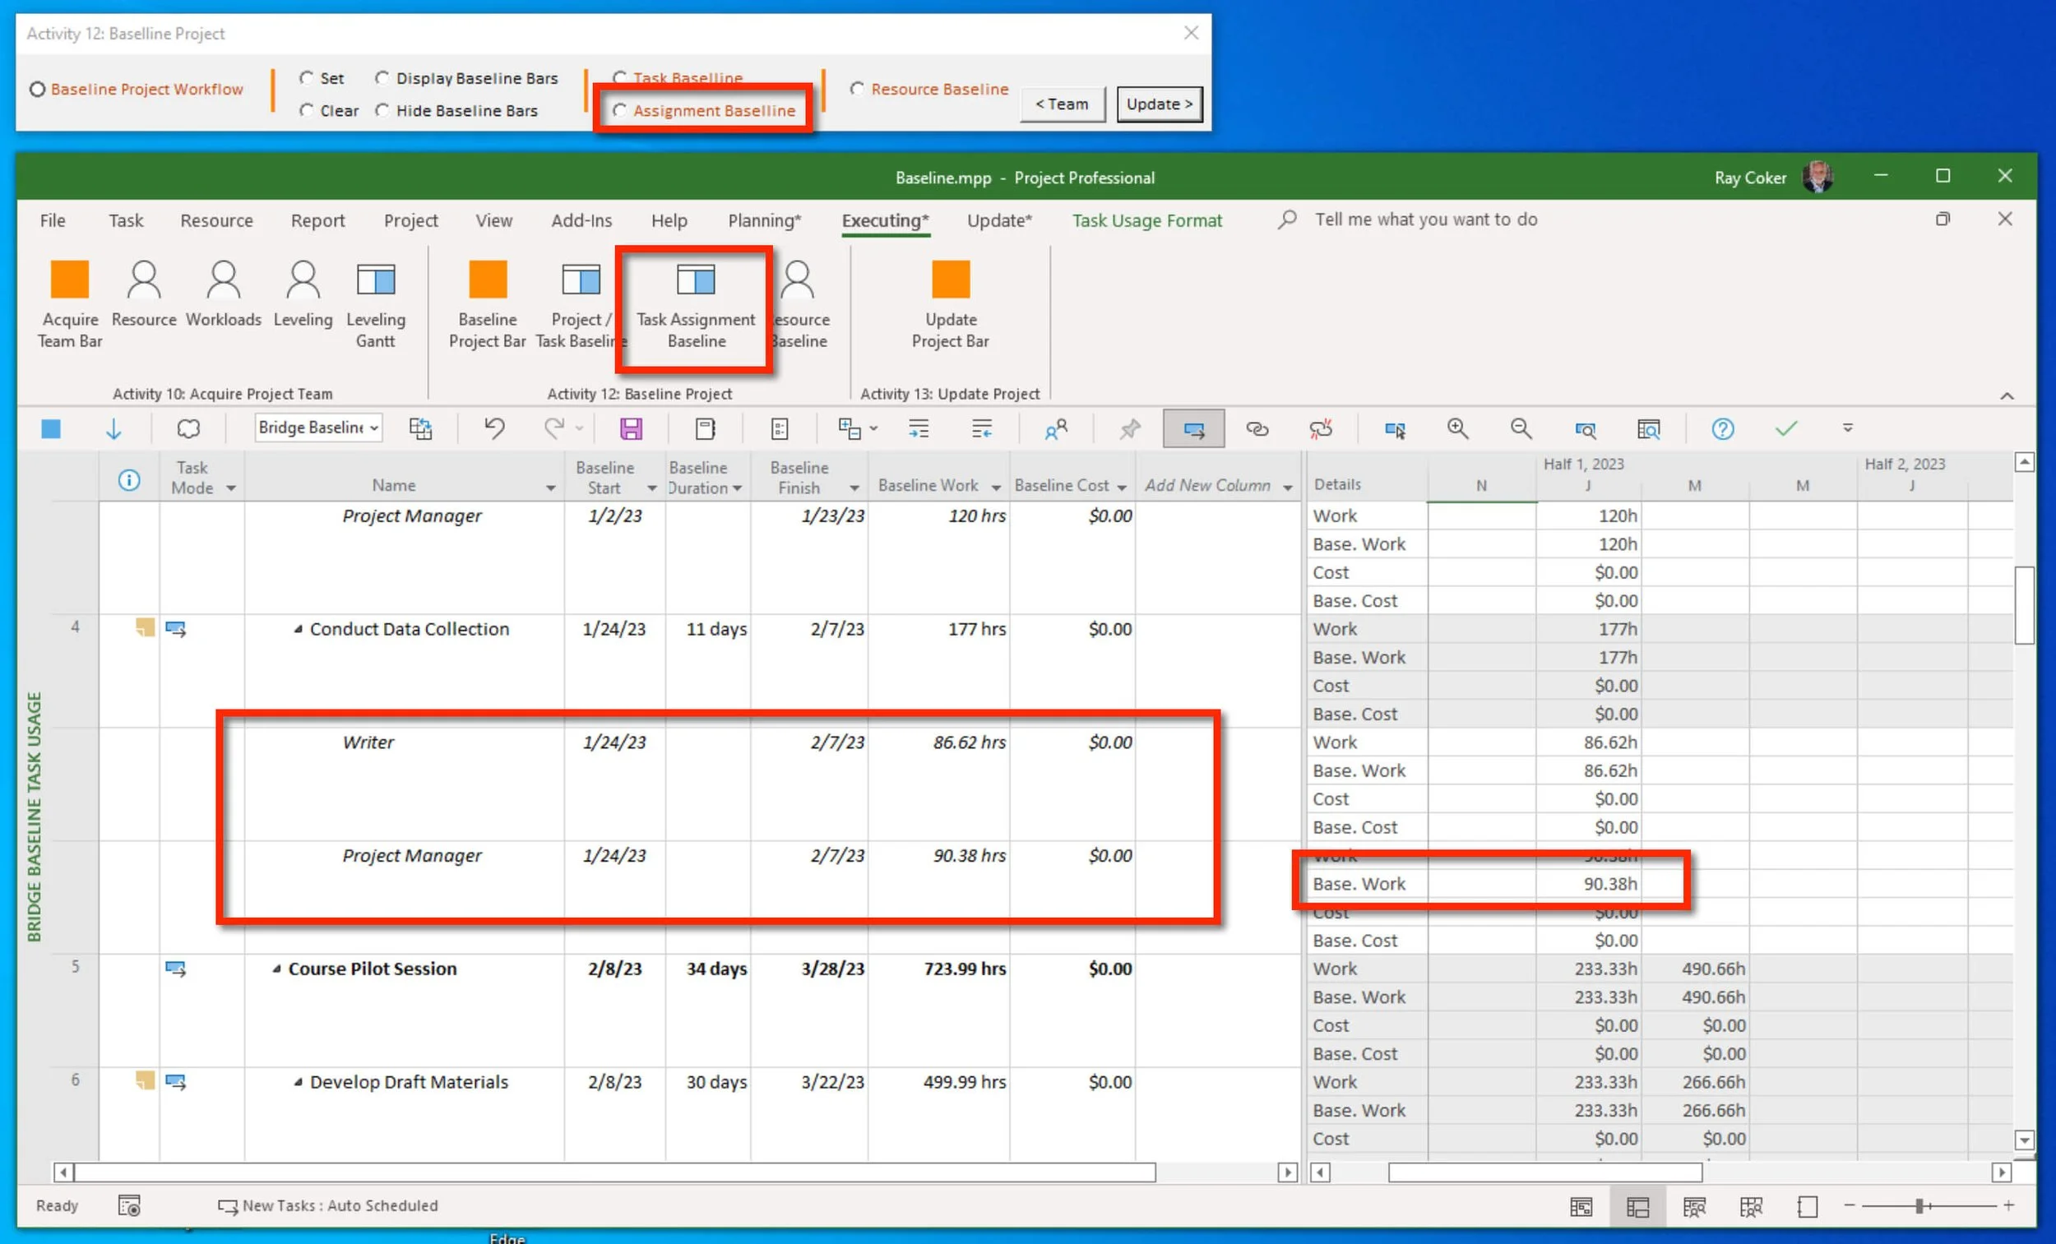Click the Update > button
The height and width of the screenshot is (1244, 2056).
(1159, 104)
